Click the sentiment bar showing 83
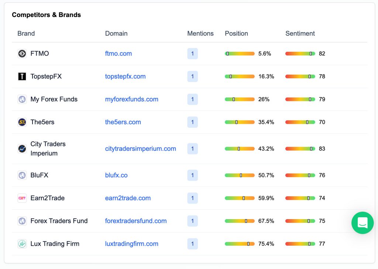Viewport: 378px width, 269px height. (x=300, y=149)
